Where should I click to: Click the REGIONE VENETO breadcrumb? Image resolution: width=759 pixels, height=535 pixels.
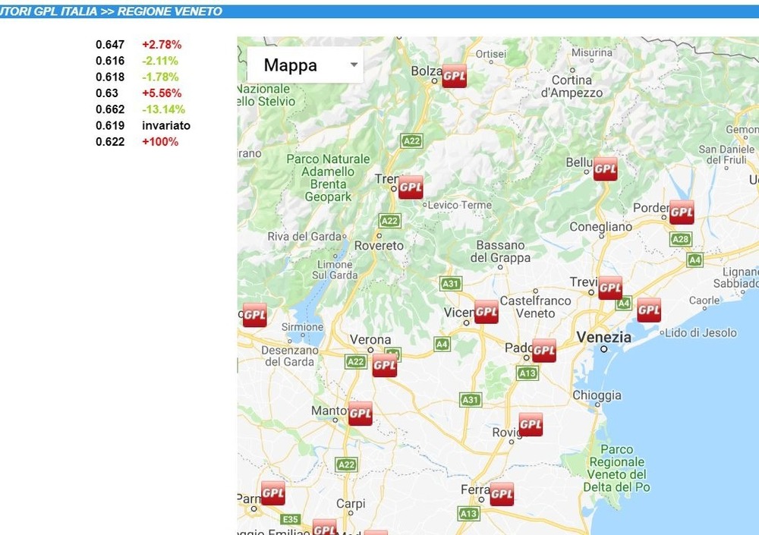pos(169,11)
